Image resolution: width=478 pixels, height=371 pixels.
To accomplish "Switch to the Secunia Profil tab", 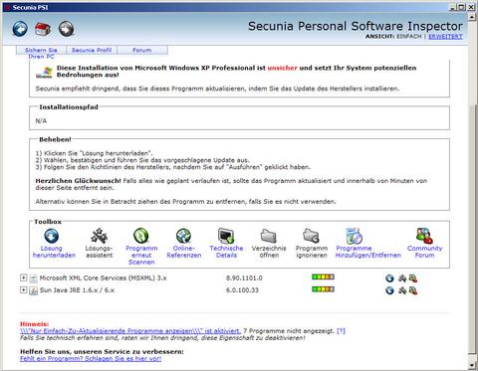I will point(92,50).
